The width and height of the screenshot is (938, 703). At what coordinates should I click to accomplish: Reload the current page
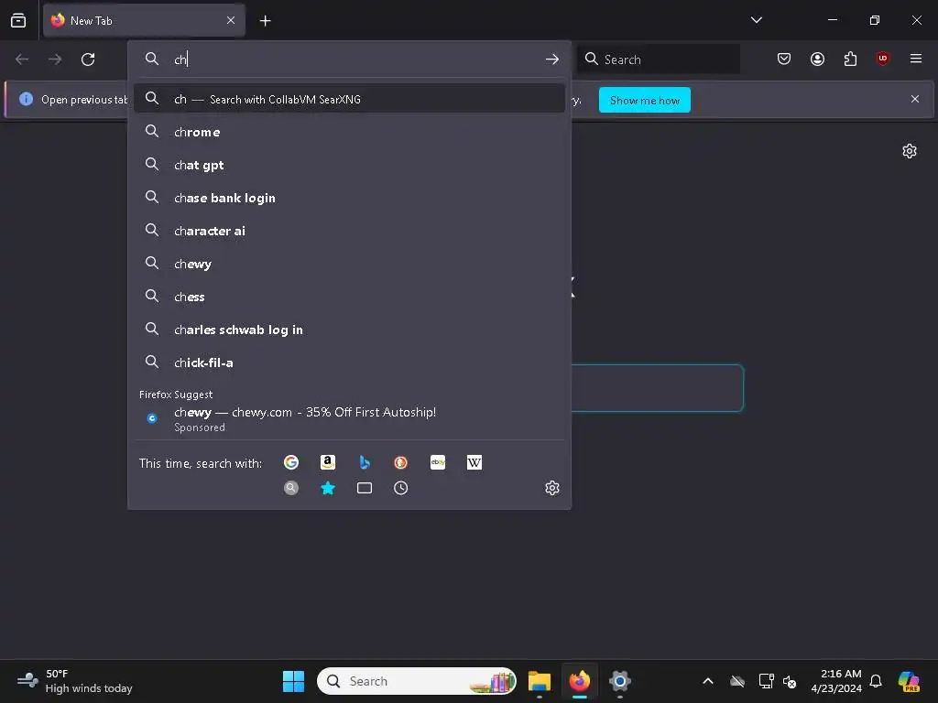(x=88, y=59)
